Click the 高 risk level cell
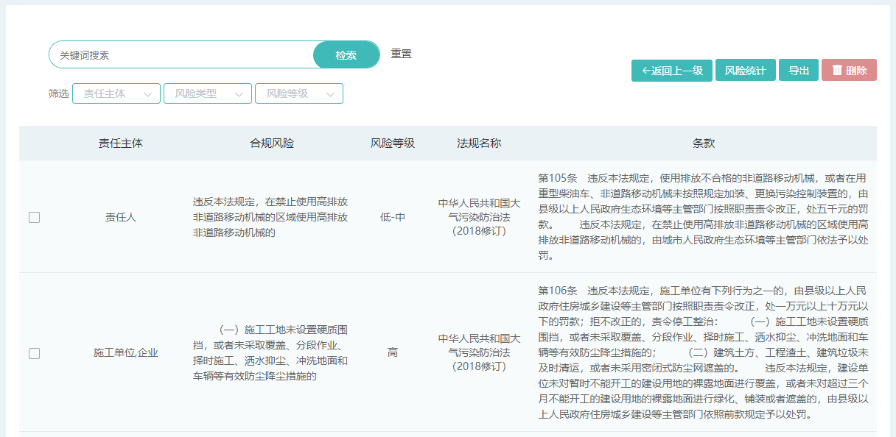The width and height of the screenshot is (896, 437). 393,353
